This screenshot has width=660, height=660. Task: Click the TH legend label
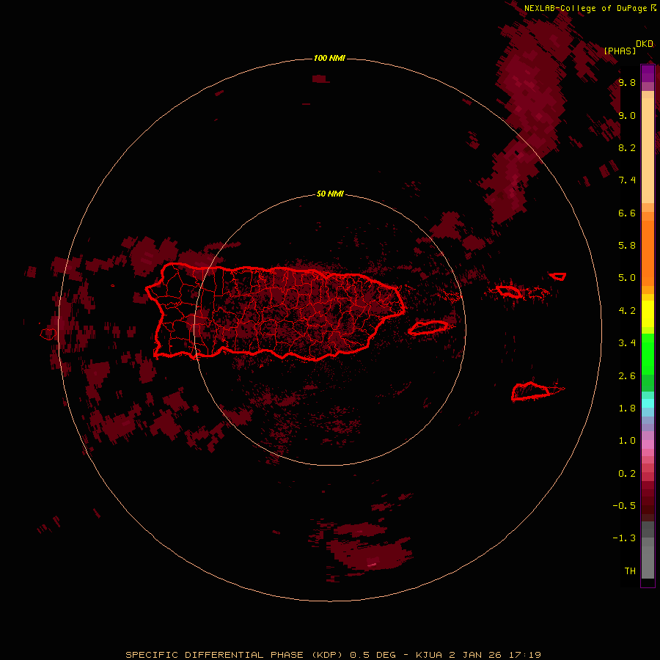click(630, 571)
